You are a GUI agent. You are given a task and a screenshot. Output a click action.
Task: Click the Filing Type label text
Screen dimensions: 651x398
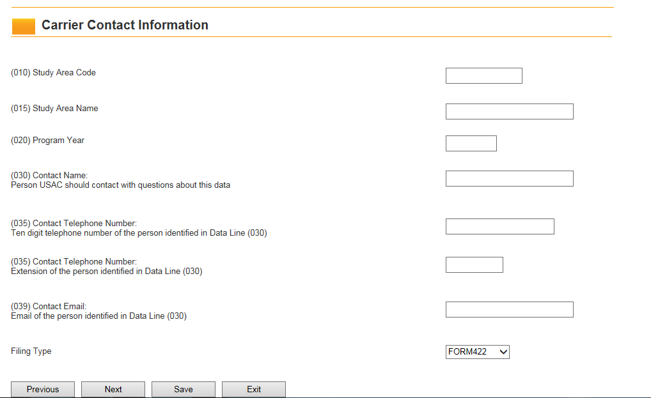[31, 351]
